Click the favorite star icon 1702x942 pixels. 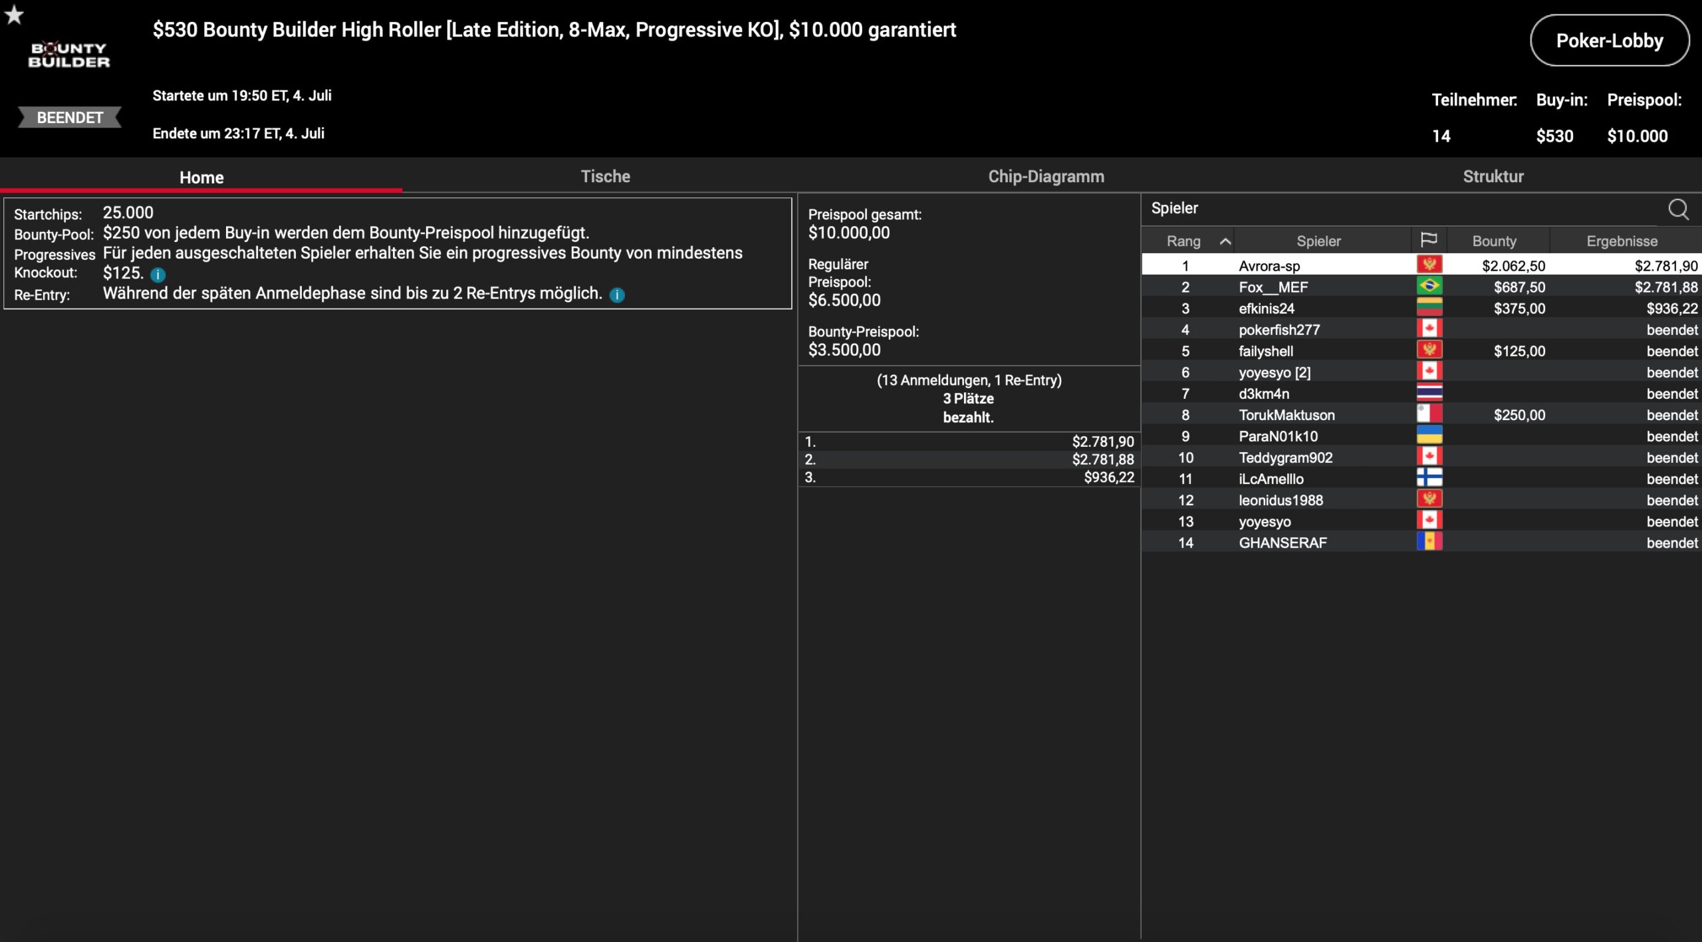14,15
